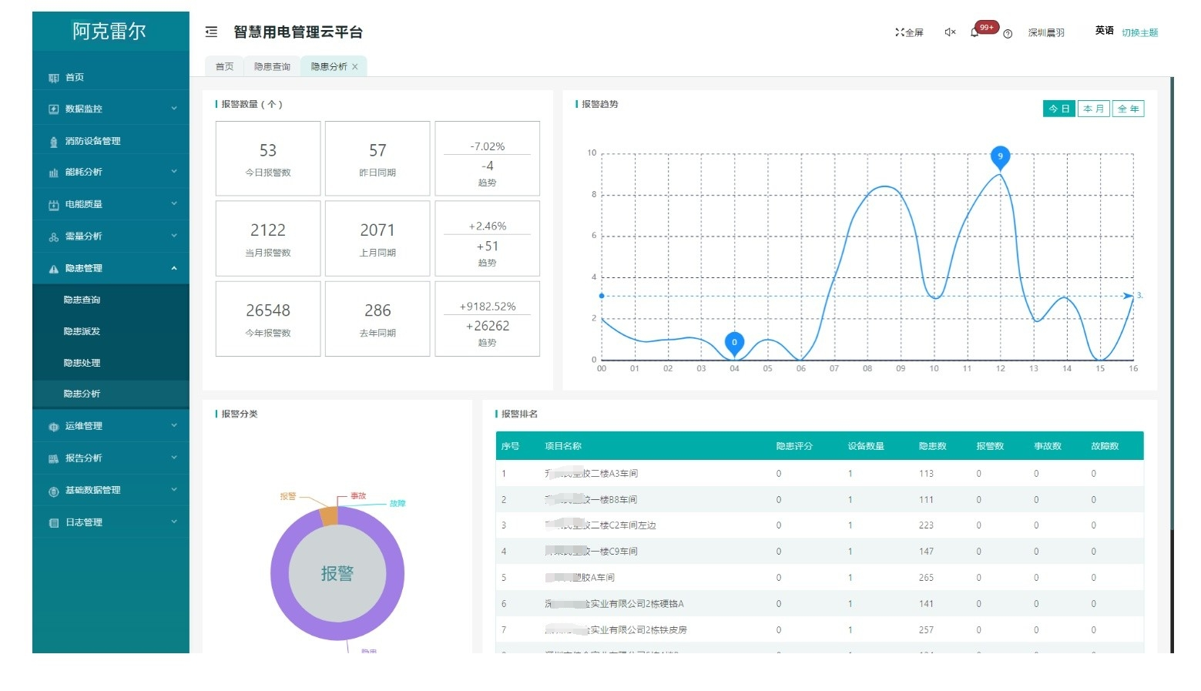Switch to the 隐患查询 tab

click(272, 67)
